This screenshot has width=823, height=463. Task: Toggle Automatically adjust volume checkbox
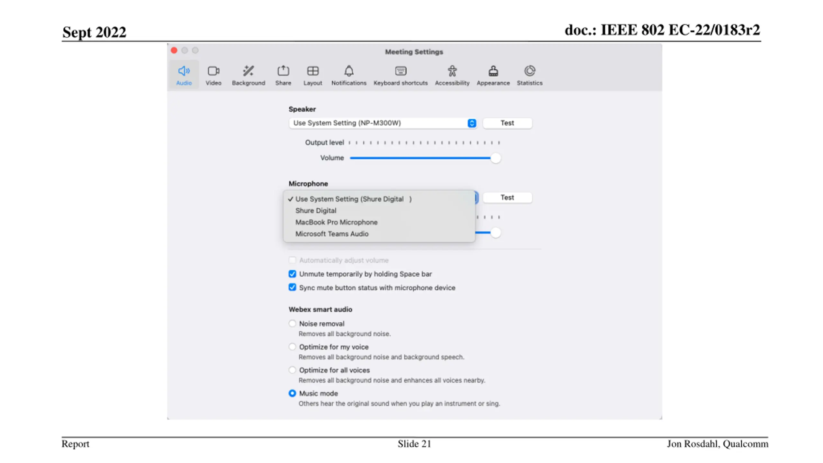[x=292, y=260]
